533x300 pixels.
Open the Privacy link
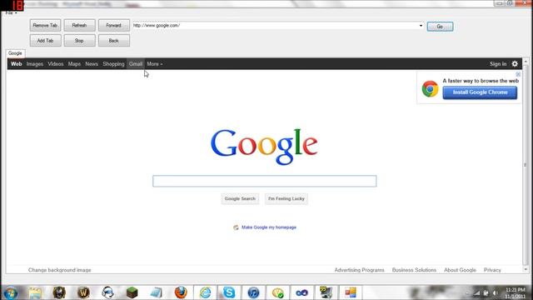tap(492, 270)
